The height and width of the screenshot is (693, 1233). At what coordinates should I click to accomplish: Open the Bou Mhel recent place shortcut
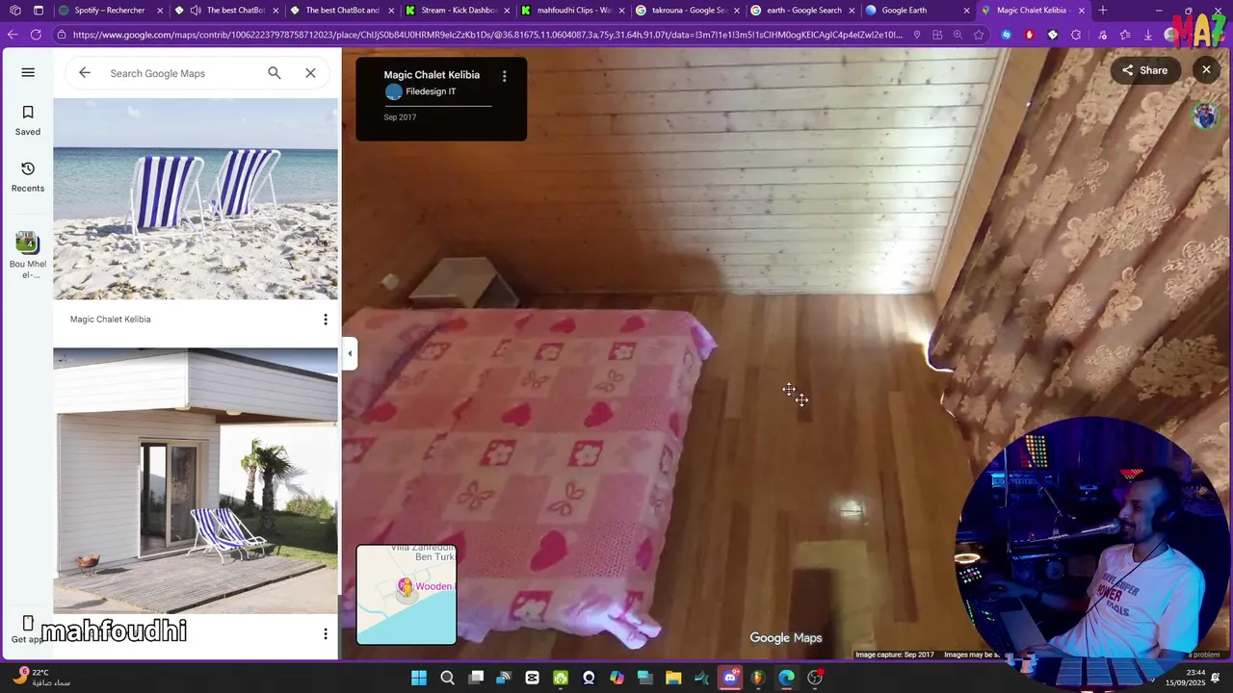coord(28,255)
